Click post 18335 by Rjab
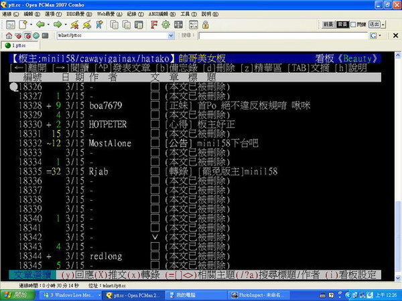This screenshot has height=301, width=402. (x=195, y=171)
